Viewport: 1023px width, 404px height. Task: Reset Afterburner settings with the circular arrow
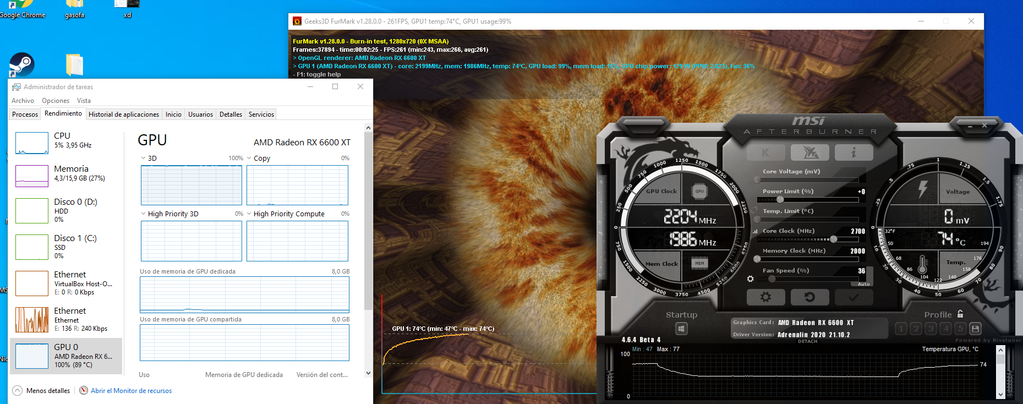pyautogui.click(x=809, y=297)
